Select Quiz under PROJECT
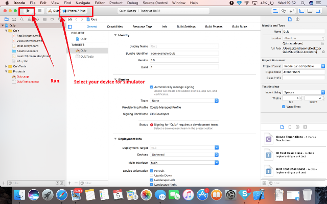Image resolution: width=327 pixels, height=204 pixels. pos(83,39)
